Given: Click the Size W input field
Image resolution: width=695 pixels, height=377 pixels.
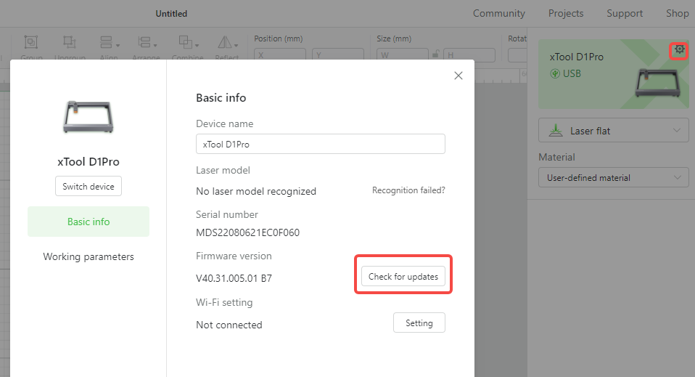Looking at the screenshot, I should 403,54.
